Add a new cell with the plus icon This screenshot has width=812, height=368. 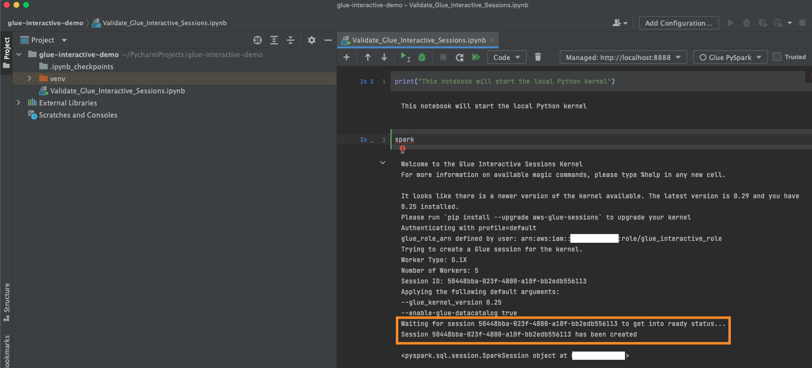(x=347, y=57)
